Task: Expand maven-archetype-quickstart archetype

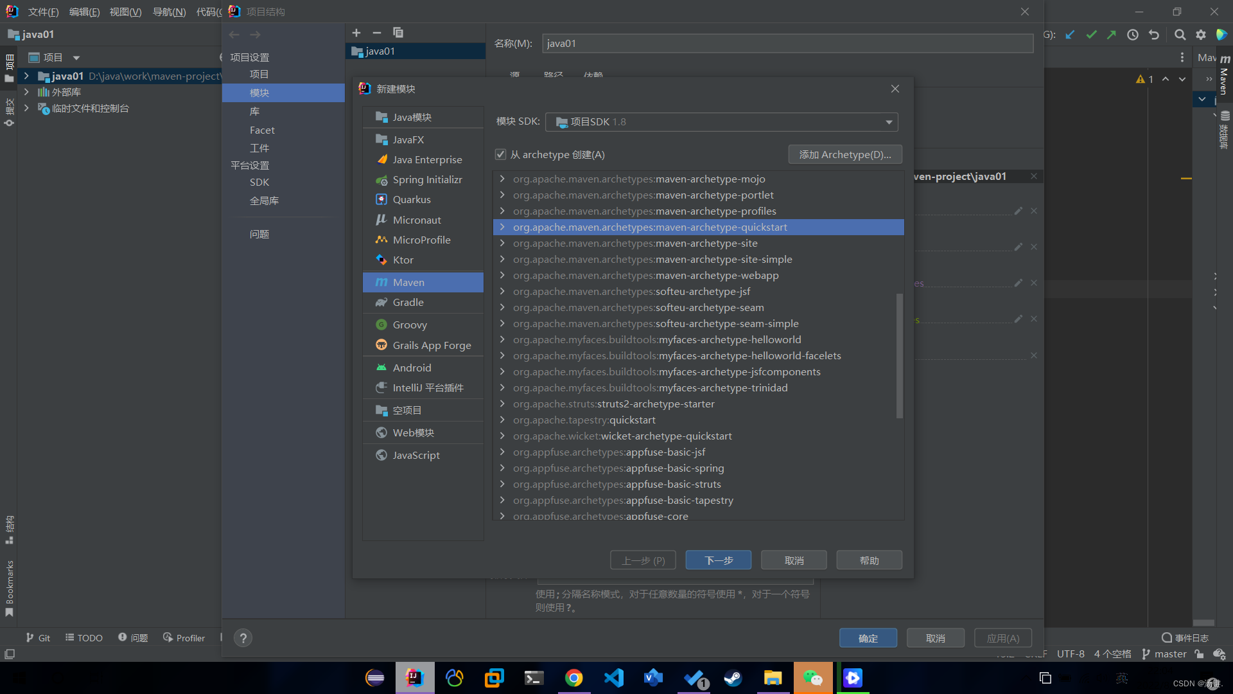Action: pyautogui.click(x=502, y=227)
